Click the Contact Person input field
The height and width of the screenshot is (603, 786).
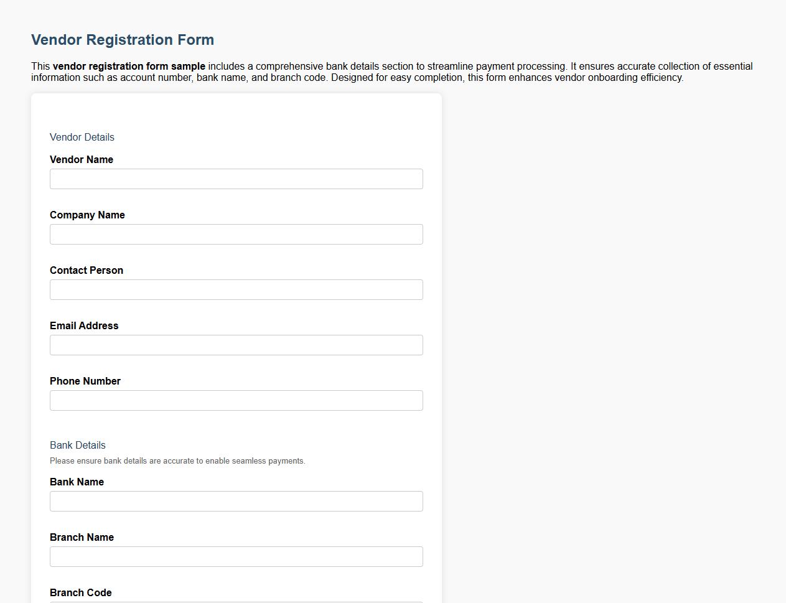(236, 289)
